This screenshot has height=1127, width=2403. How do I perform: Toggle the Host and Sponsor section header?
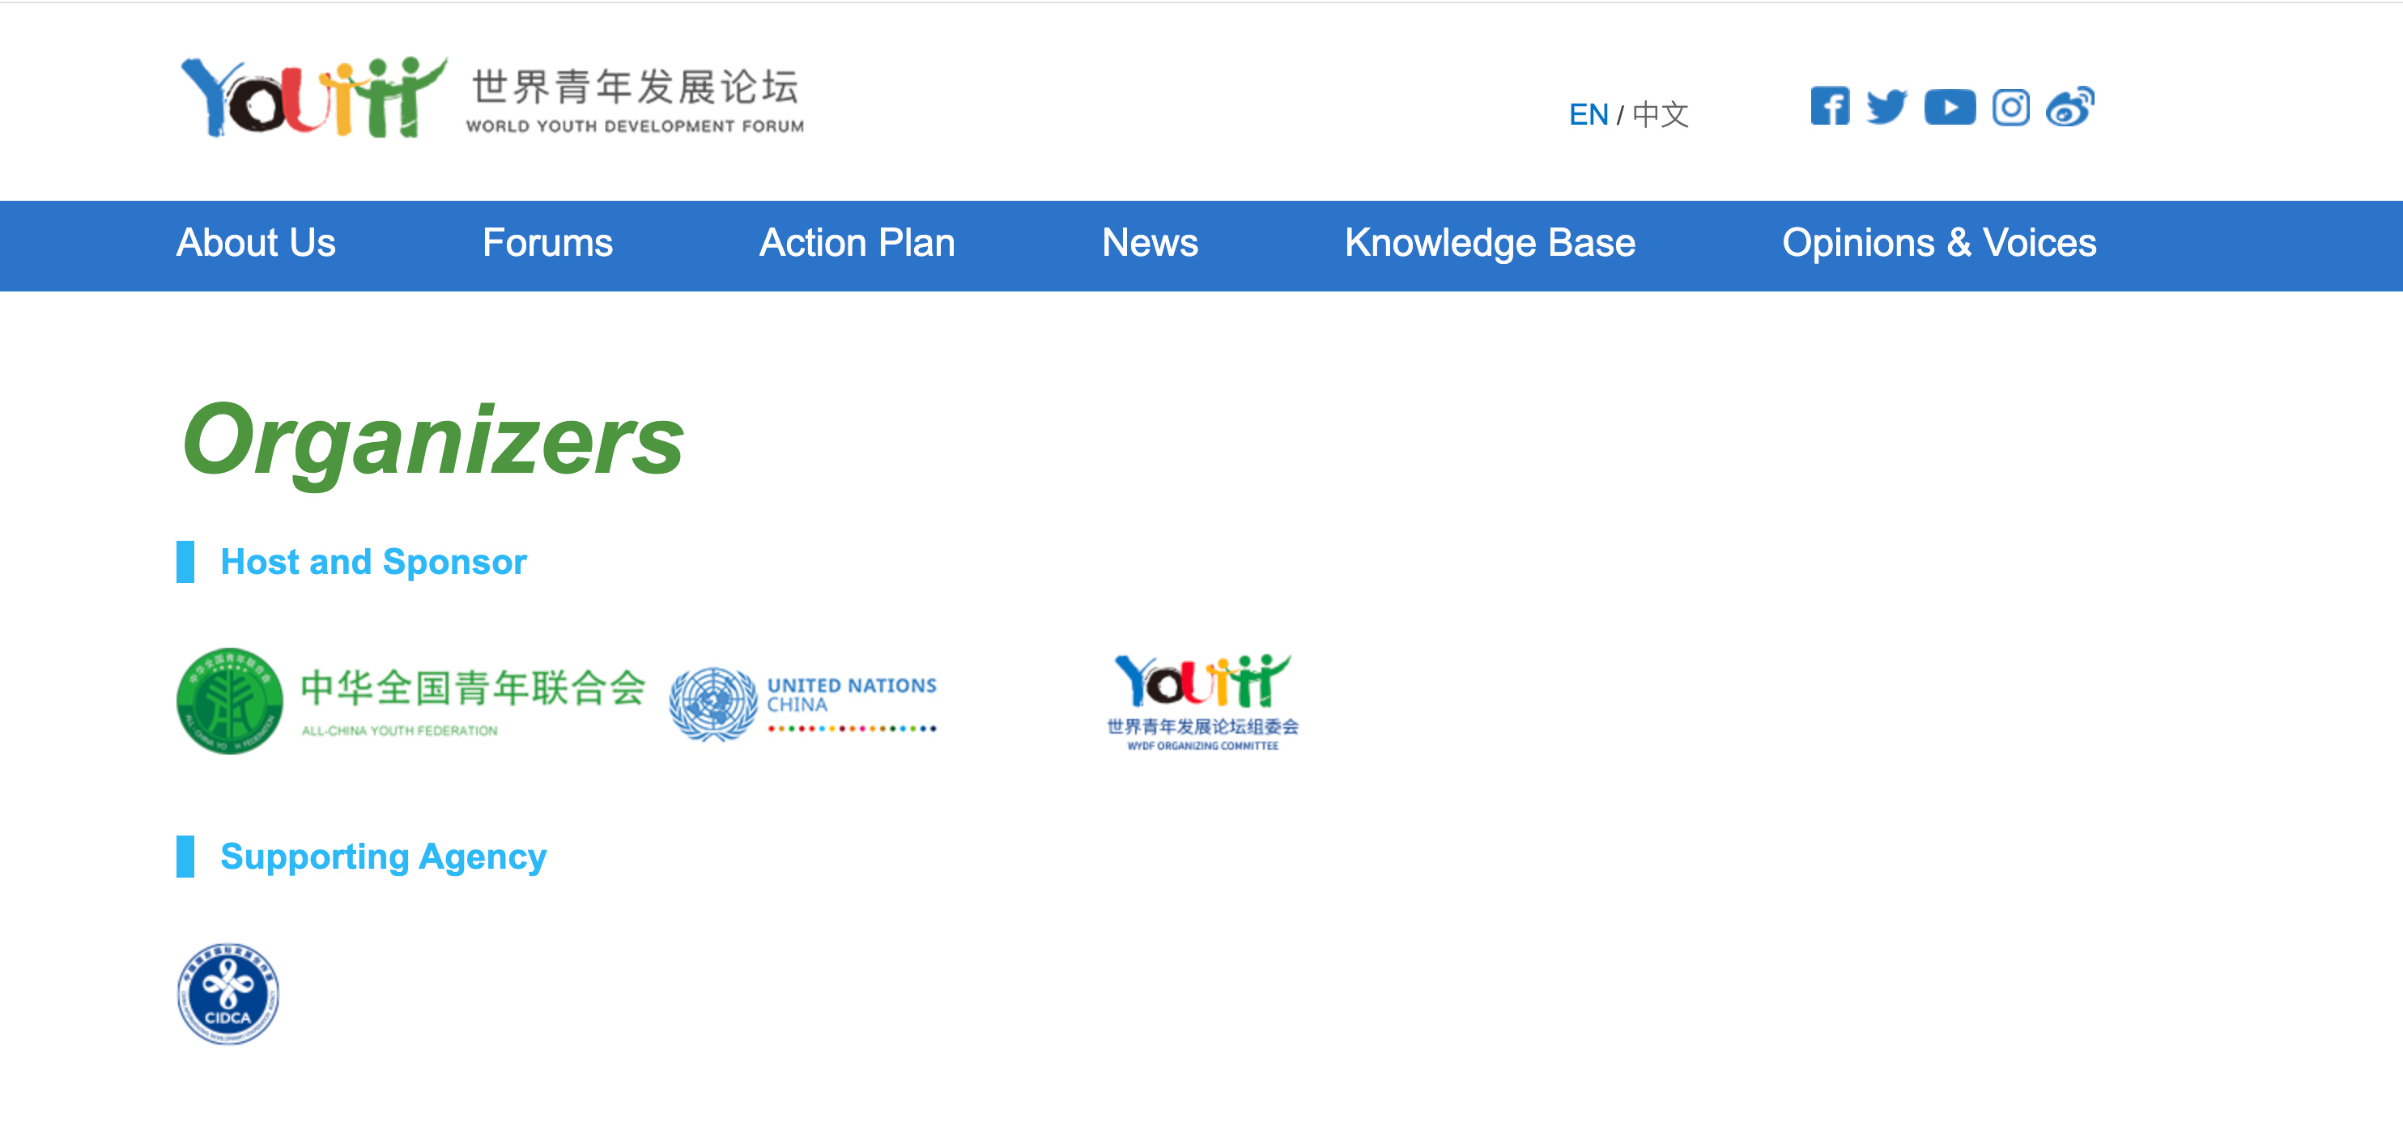pyautogui.click(x=372, y=561)
